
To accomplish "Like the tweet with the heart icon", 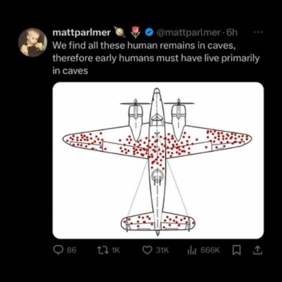I will coord(147,250).
